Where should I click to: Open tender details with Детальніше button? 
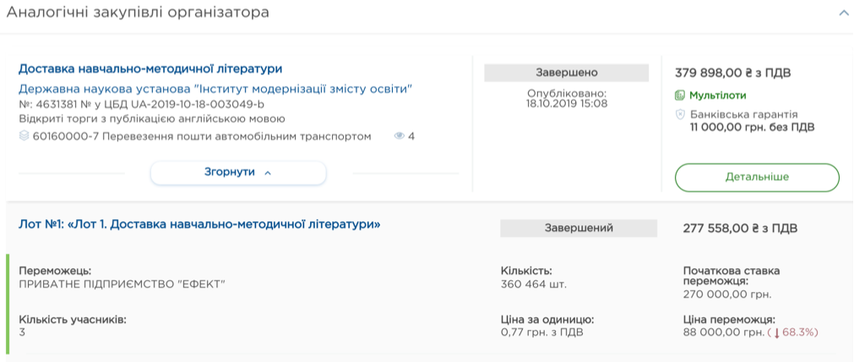tap(756, 177)
